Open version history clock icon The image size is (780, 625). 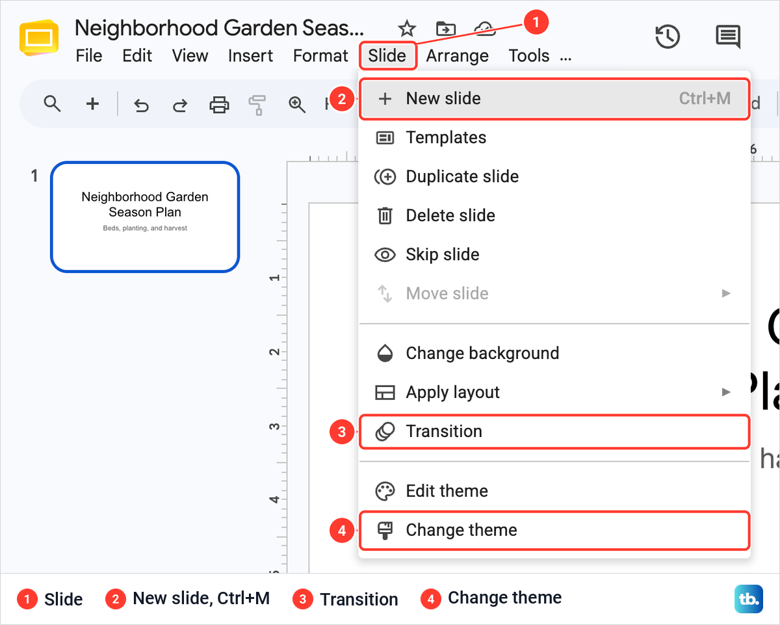[668, 36]
